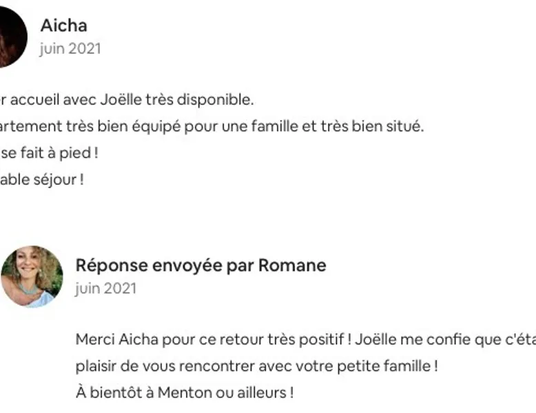Click the line 'plaisir de vous rencontrer avec votre petite famille'
The height and width of the screenshot is (413, 536).
tap(257, 366)
